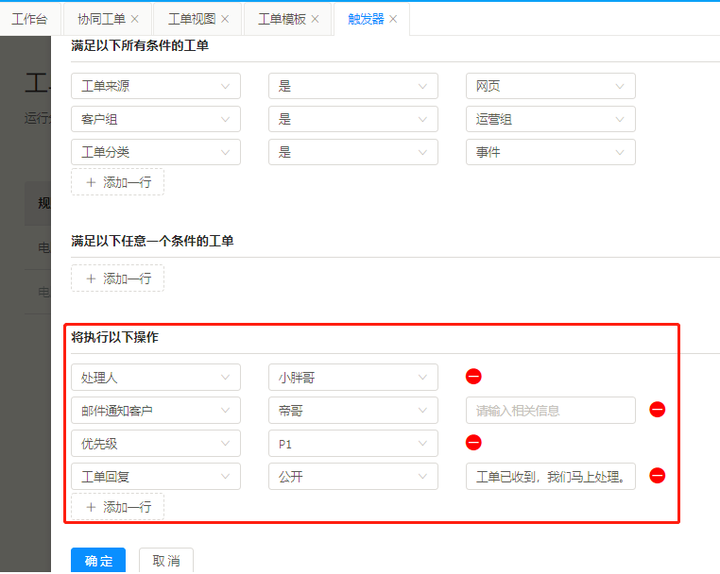Close the 触发器 tab

[x=393, y=19]
